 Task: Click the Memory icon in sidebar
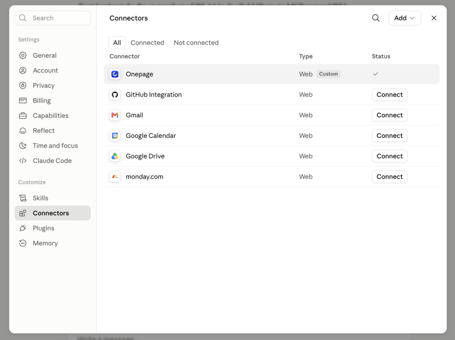(x=23, y=243)
